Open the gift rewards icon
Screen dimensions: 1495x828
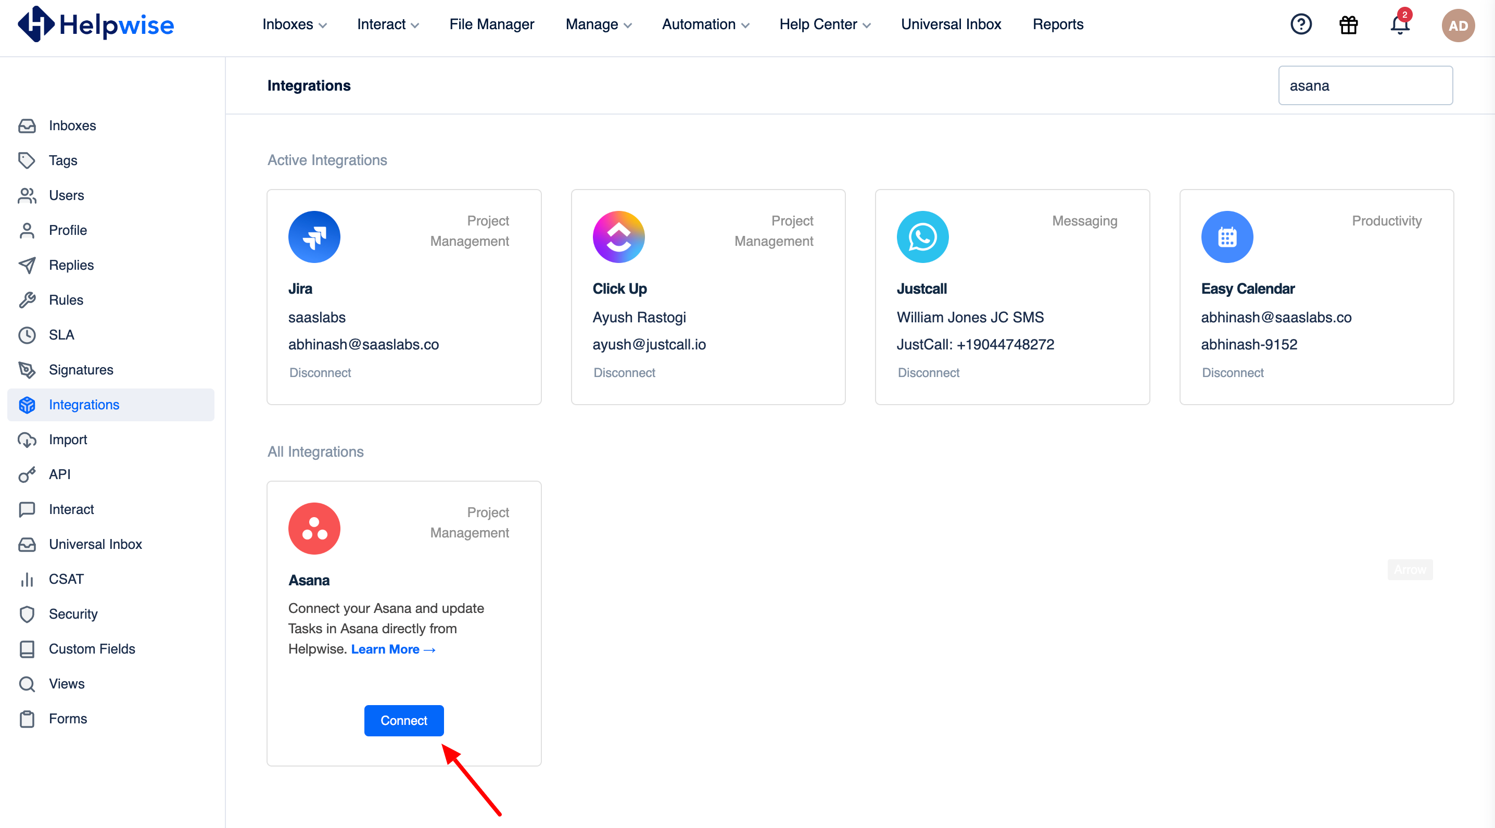click(x=1348, y=24)
